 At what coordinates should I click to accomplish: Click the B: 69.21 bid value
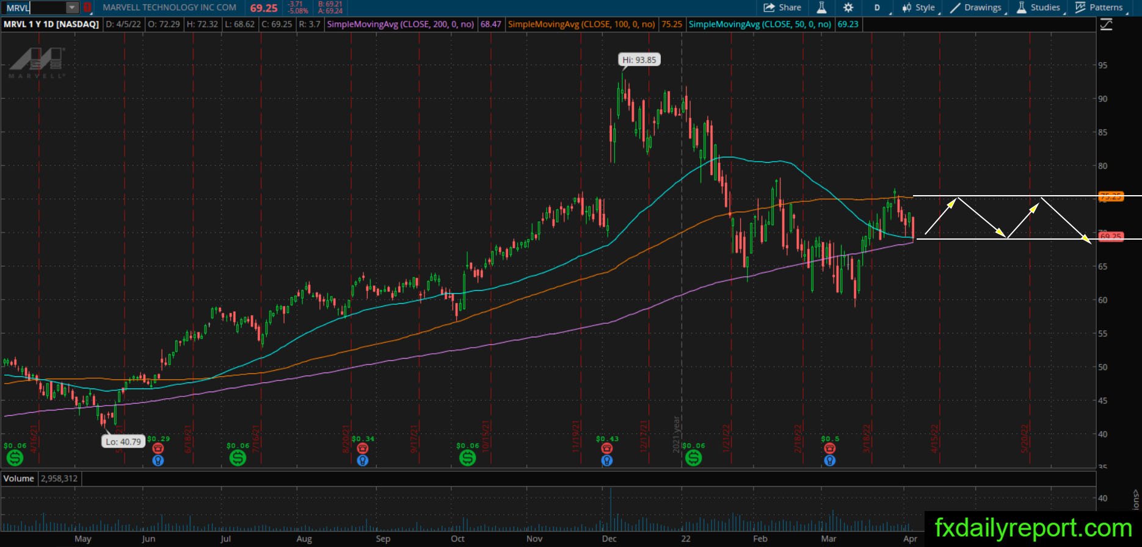(330, 4)
